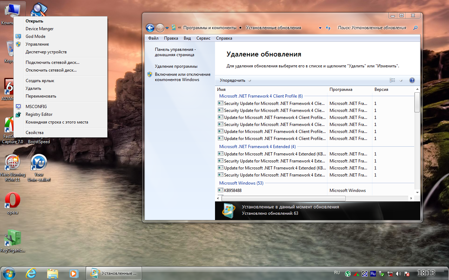The width and height of the screenshot is (449, 280).
Task: Open Windows Explorer folder on taskbar
Action: (x=53, y=273)
